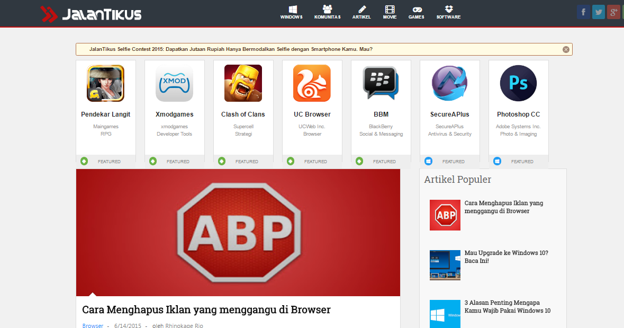Screen dimensions: 624x328
Task: Click the Twitter social icon
Action: 599,12
